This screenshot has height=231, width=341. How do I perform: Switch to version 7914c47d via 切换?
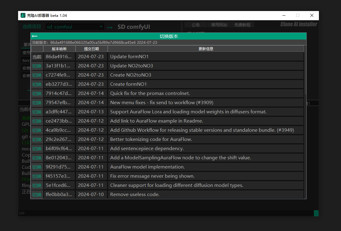(37, 93)
